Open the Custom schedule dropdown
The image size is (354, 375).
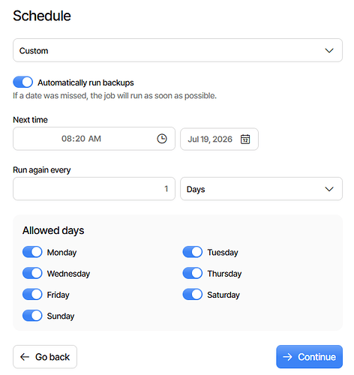click(178, 50)
